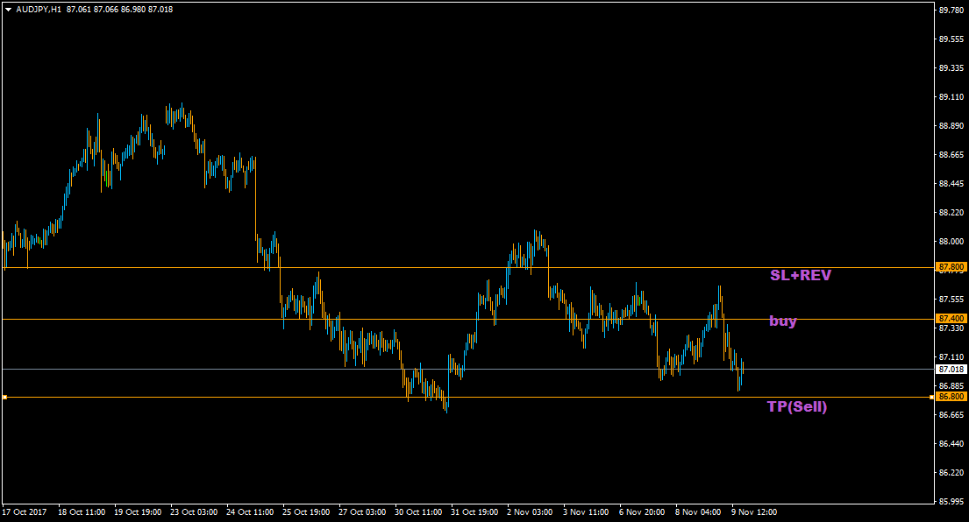Click 89.780 on the price scale
This screenshot has height=522, width=969.
[x=951, y=11]
